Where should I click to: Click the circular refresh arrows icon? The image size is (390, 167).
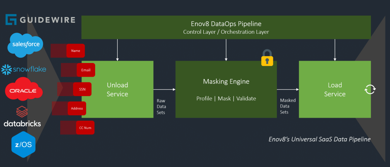[x=370, y=90]
